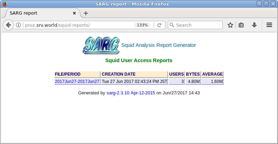
Task: Maximize the Firefox window
Action: pyautogui.click(x=266, y=4)
